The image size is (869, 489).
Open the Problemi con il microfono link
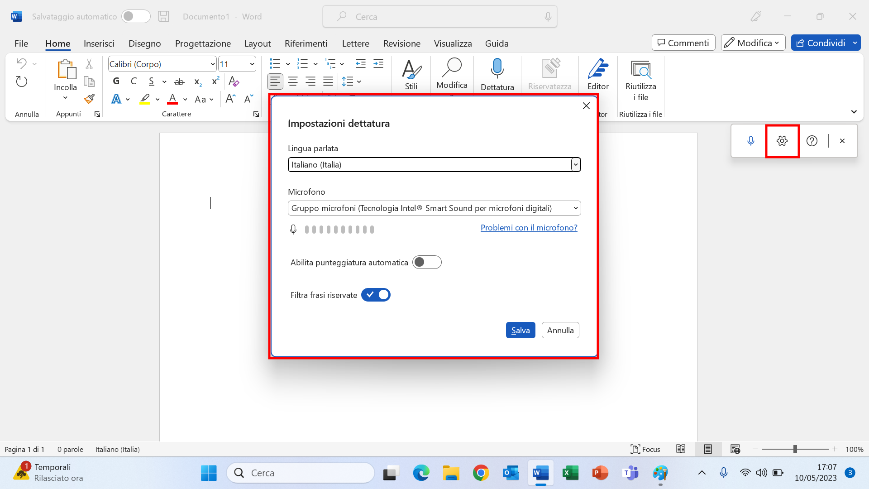[x=529, y=227]
